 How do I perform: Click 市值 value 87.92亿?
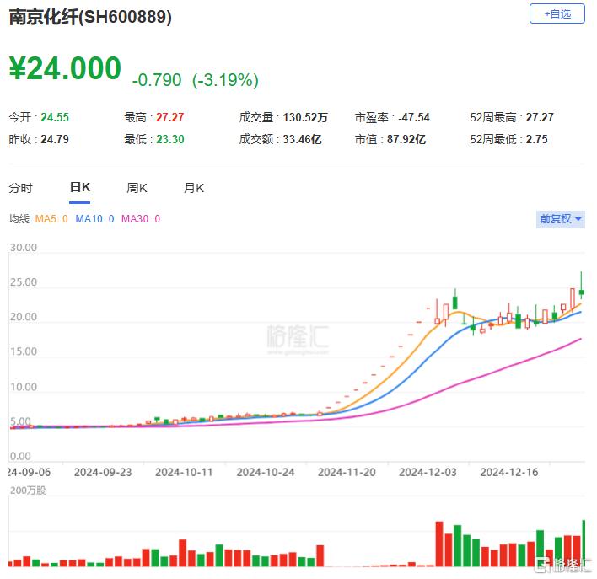tap(406, 139)
